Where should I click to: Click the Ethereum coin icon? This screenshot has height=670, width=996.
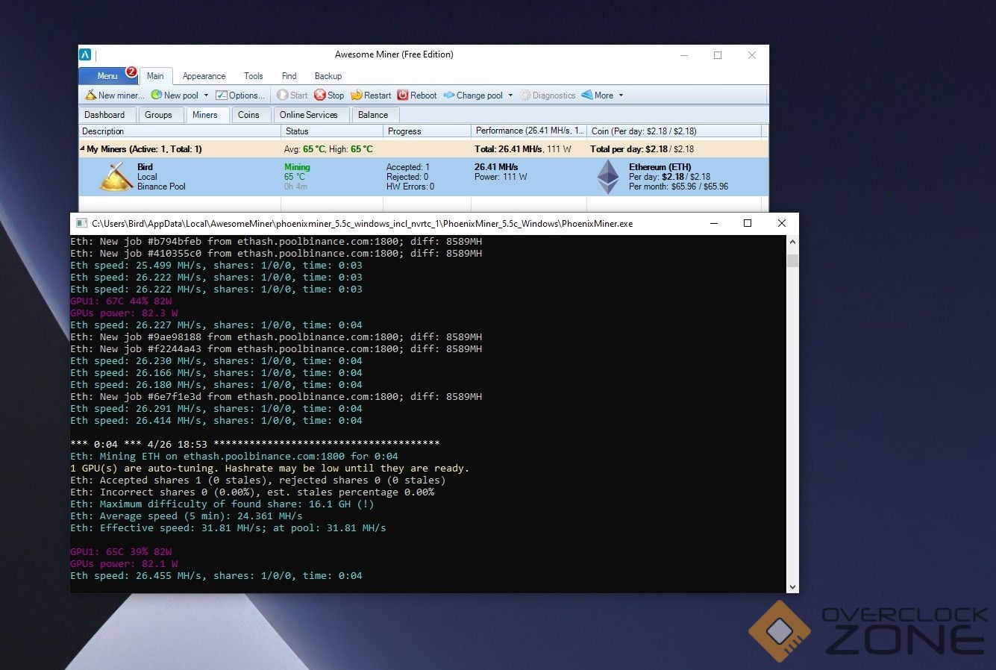click(608, 177)
